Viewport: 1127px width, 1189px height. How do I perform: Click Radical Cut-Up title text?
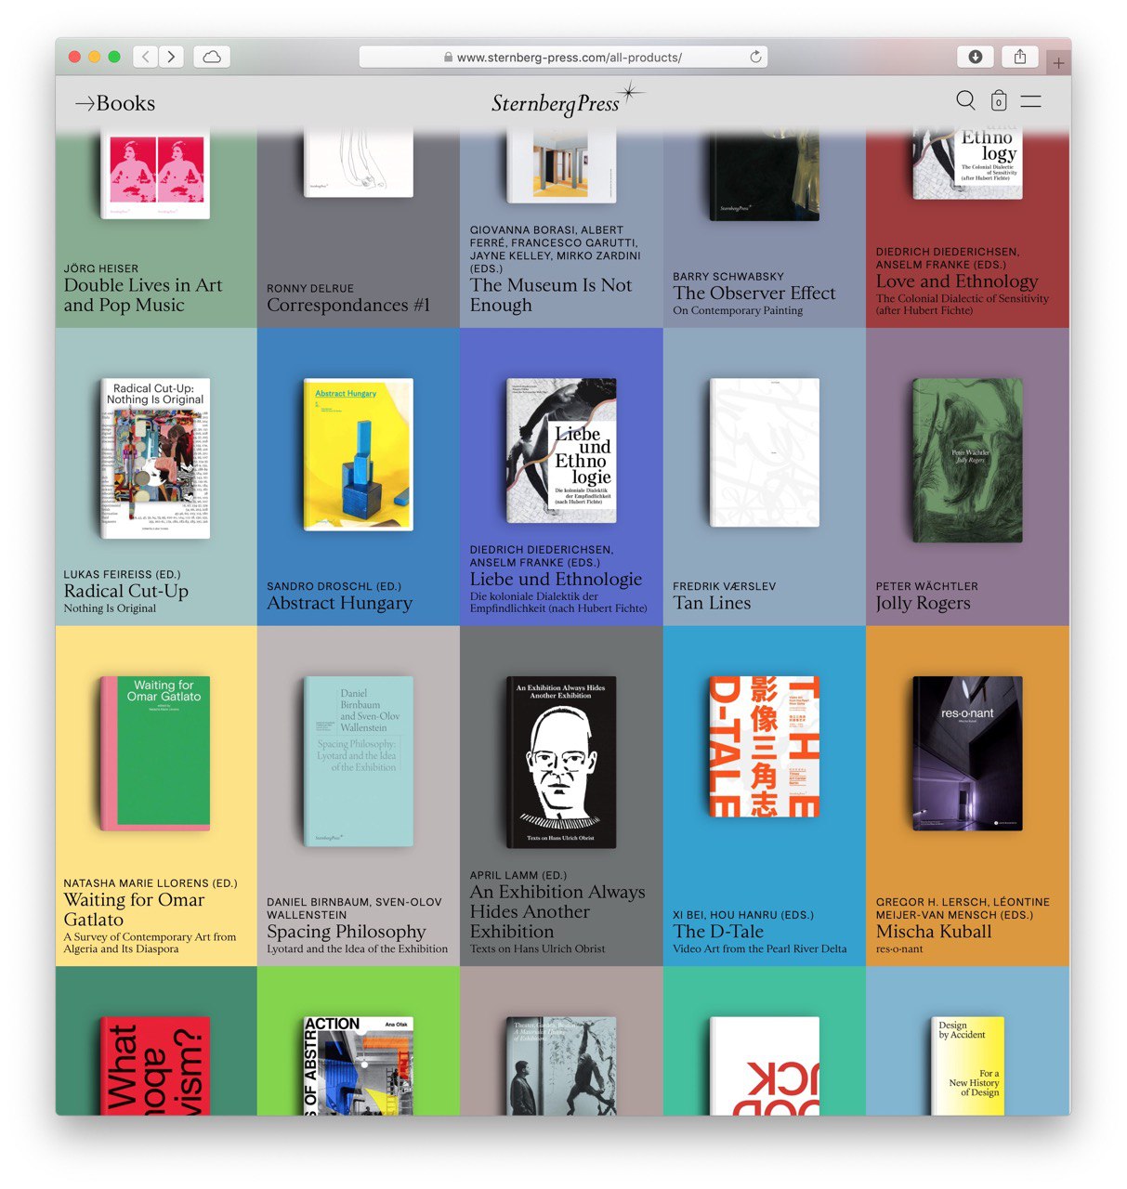click(126, 591)
